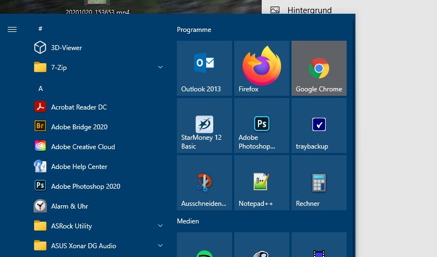Image resolution: width=437 pixels, height=257 pixels.
Task: Open the Ausschneiden snipping tool tile
Action: pyautogui.click(x=204, y=183)
